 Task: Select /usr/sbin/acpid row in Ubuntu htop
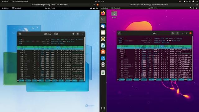[x=154, y=70]
